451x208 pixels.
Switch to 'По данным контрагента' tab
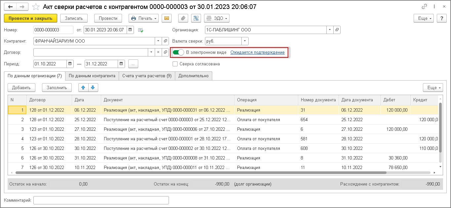[x=92, y=76]
